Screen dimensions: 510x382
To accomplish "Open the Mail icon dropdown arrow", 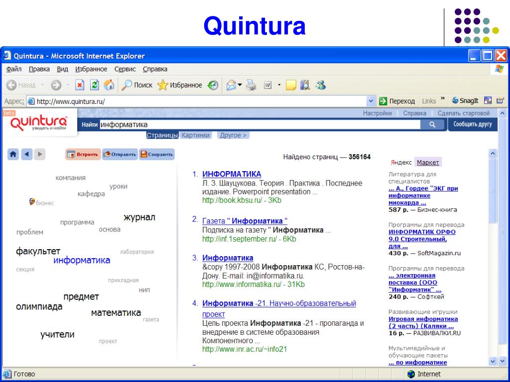I will 240,85.
